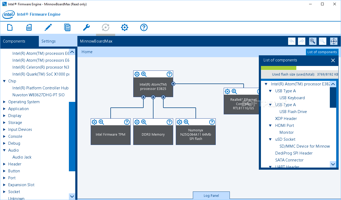Zoom into the Numonyx SPI flash block
The width and height of the screenshot is (341, 200).
(186, 122)
